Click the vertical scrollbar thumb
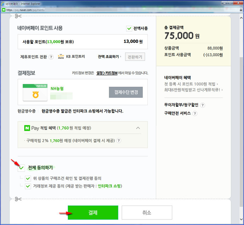The image size is (244, 225). [x=242, y=132]
